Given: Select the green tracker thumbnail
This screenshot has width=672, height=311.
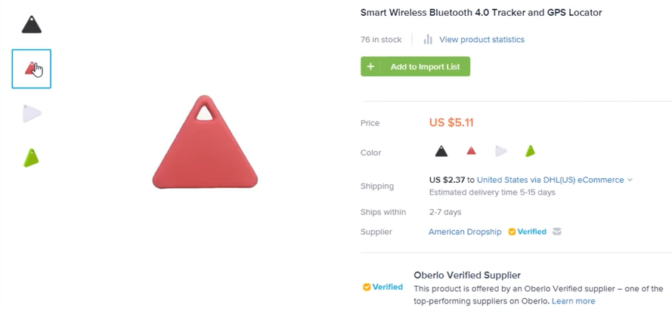Looking at the screenshot, I should point(31,158).
